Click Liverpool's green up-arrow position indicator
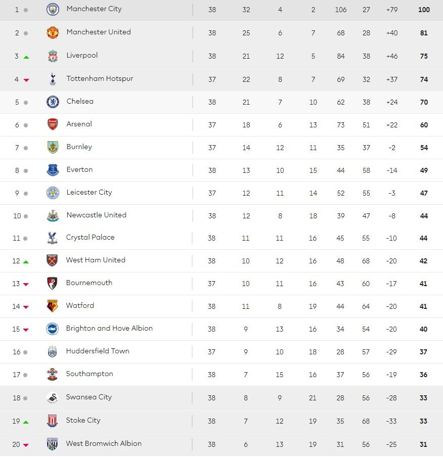The width and height of the screenshot is (443, 457). pos(26,57)
